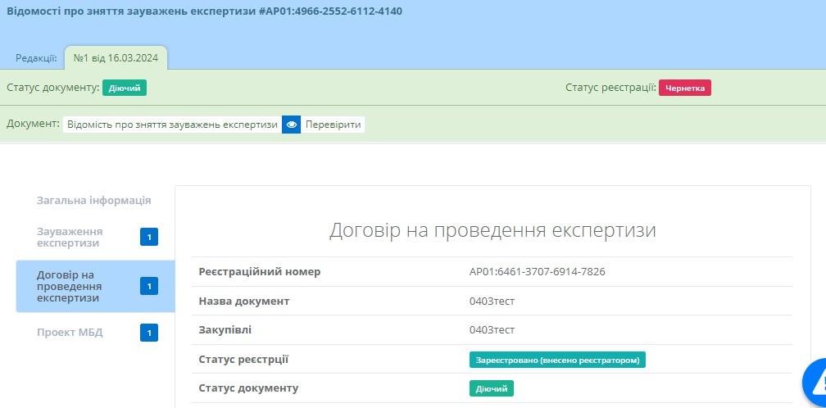
Task: Click the Діючий badge in the contract table
Action: click(492, 388)
